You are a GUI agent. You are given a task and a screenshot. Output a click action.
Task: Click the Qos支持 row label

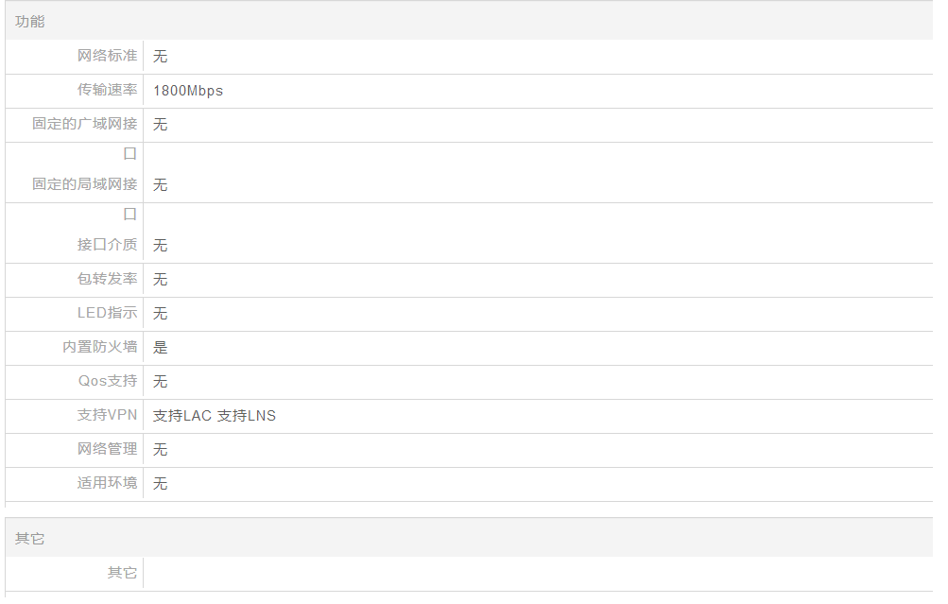pos(107,381)
